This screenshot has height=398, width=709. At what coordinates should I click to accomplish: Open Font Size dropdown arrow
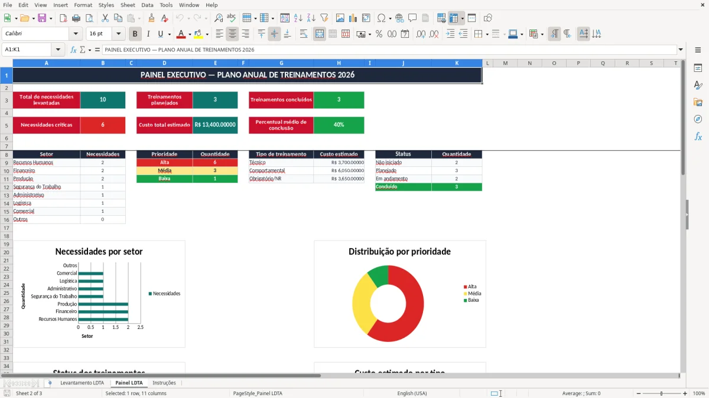click(119, 34)
